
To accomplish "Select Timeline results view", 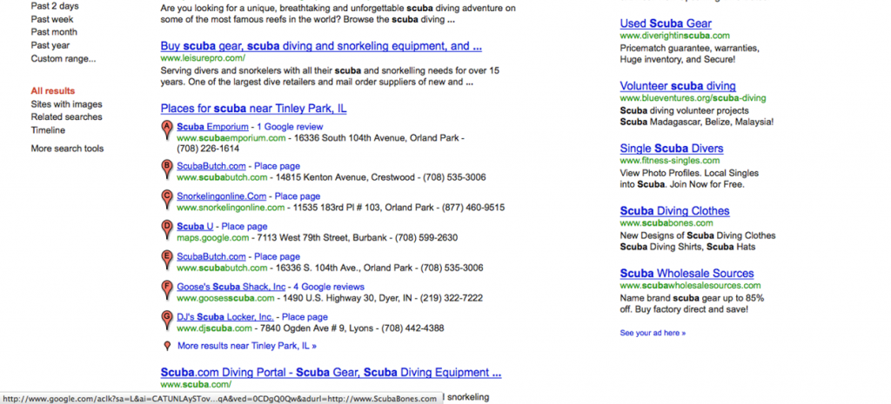I will click(x=48, y=130).
